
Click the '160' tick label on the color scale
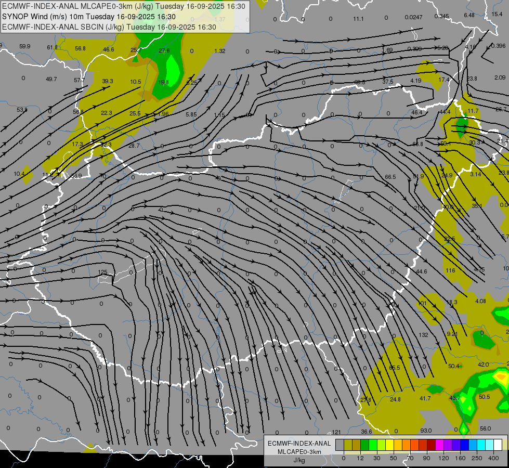460,458
